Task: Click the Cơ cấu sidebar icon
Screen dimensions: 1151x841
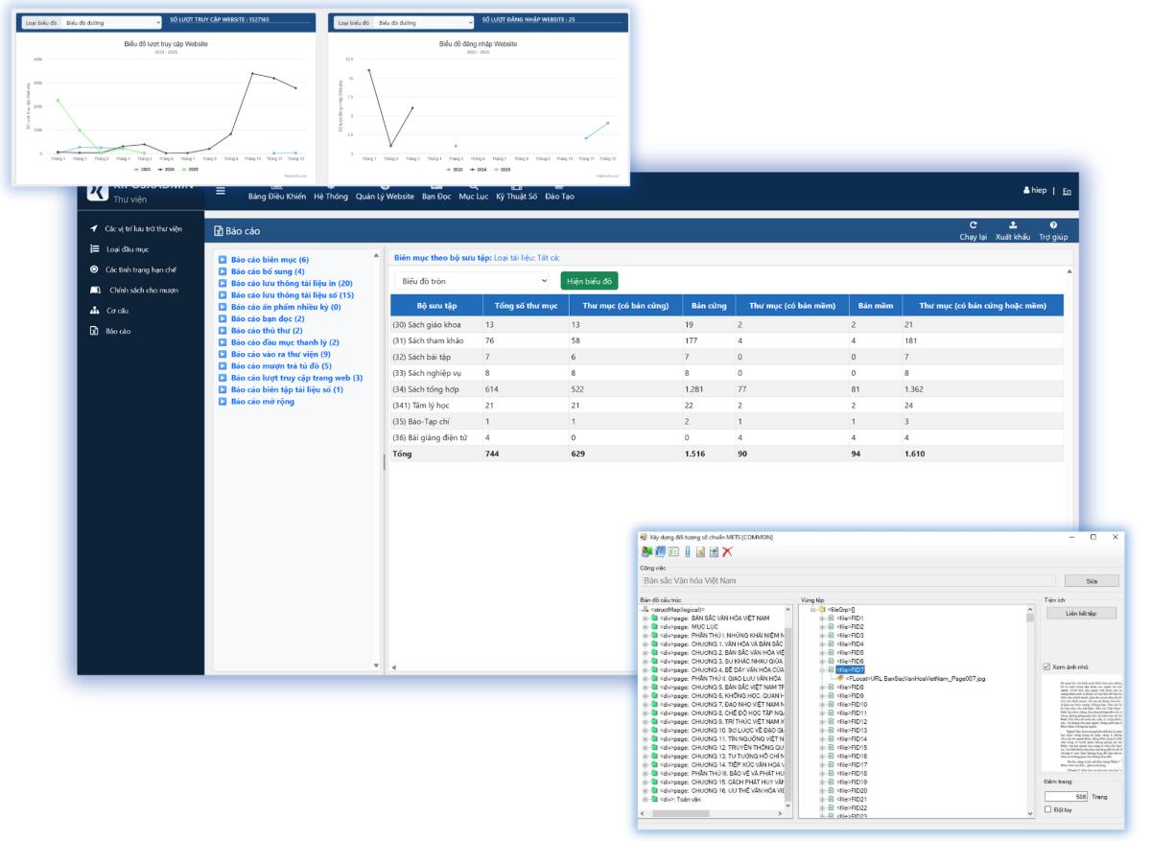Action: point(94,310)
